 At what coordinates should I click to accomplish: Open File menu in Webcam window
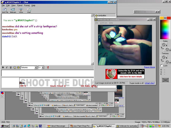97,23
